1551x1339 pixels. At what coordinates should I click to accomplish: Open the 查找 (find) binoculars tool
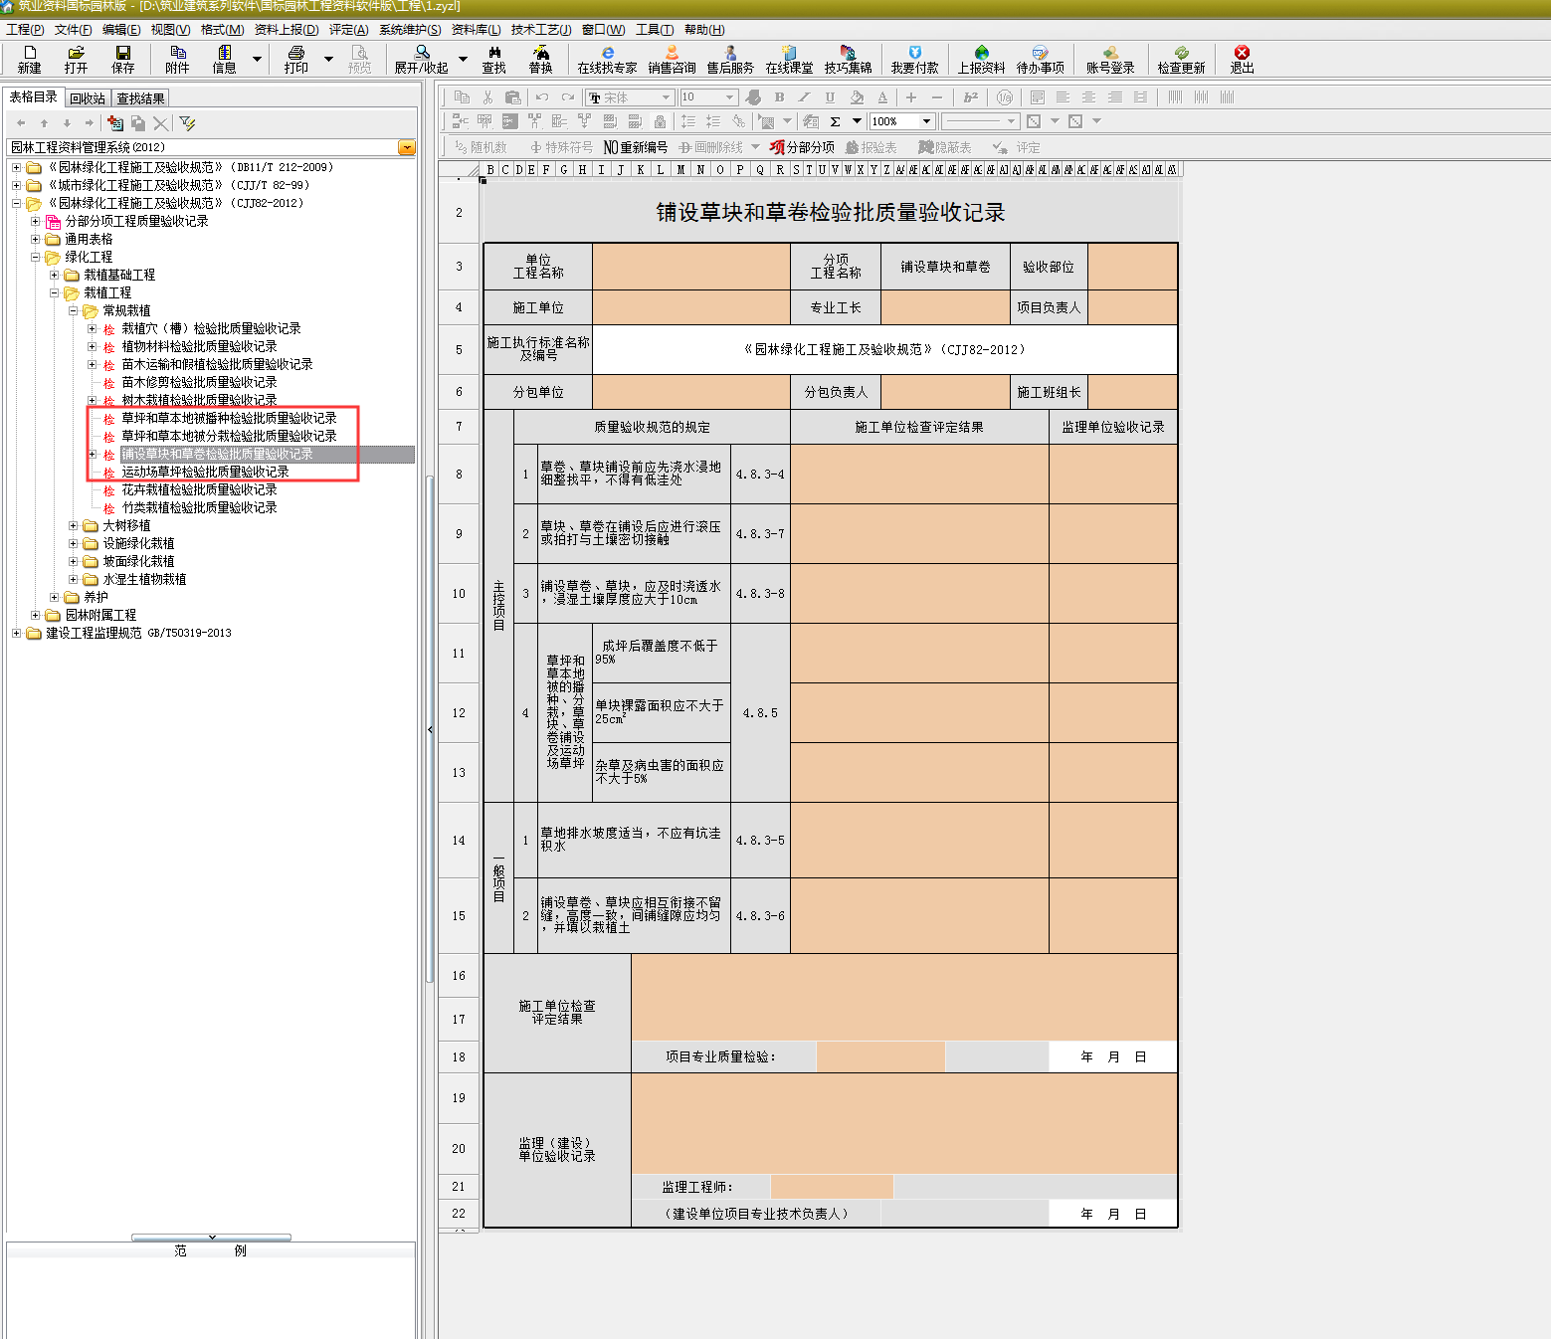494,60
